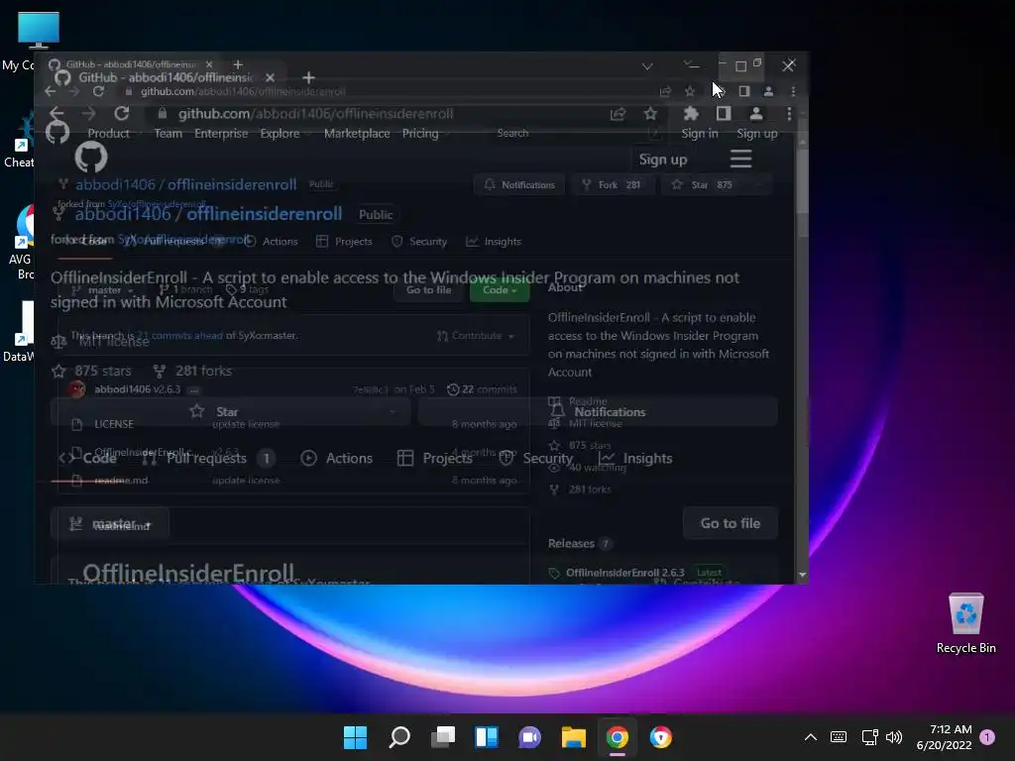Open the Recycle Bin desktop icon
Image resolution: width=1015 pixels, height=761 pixels.
point(965,623)
